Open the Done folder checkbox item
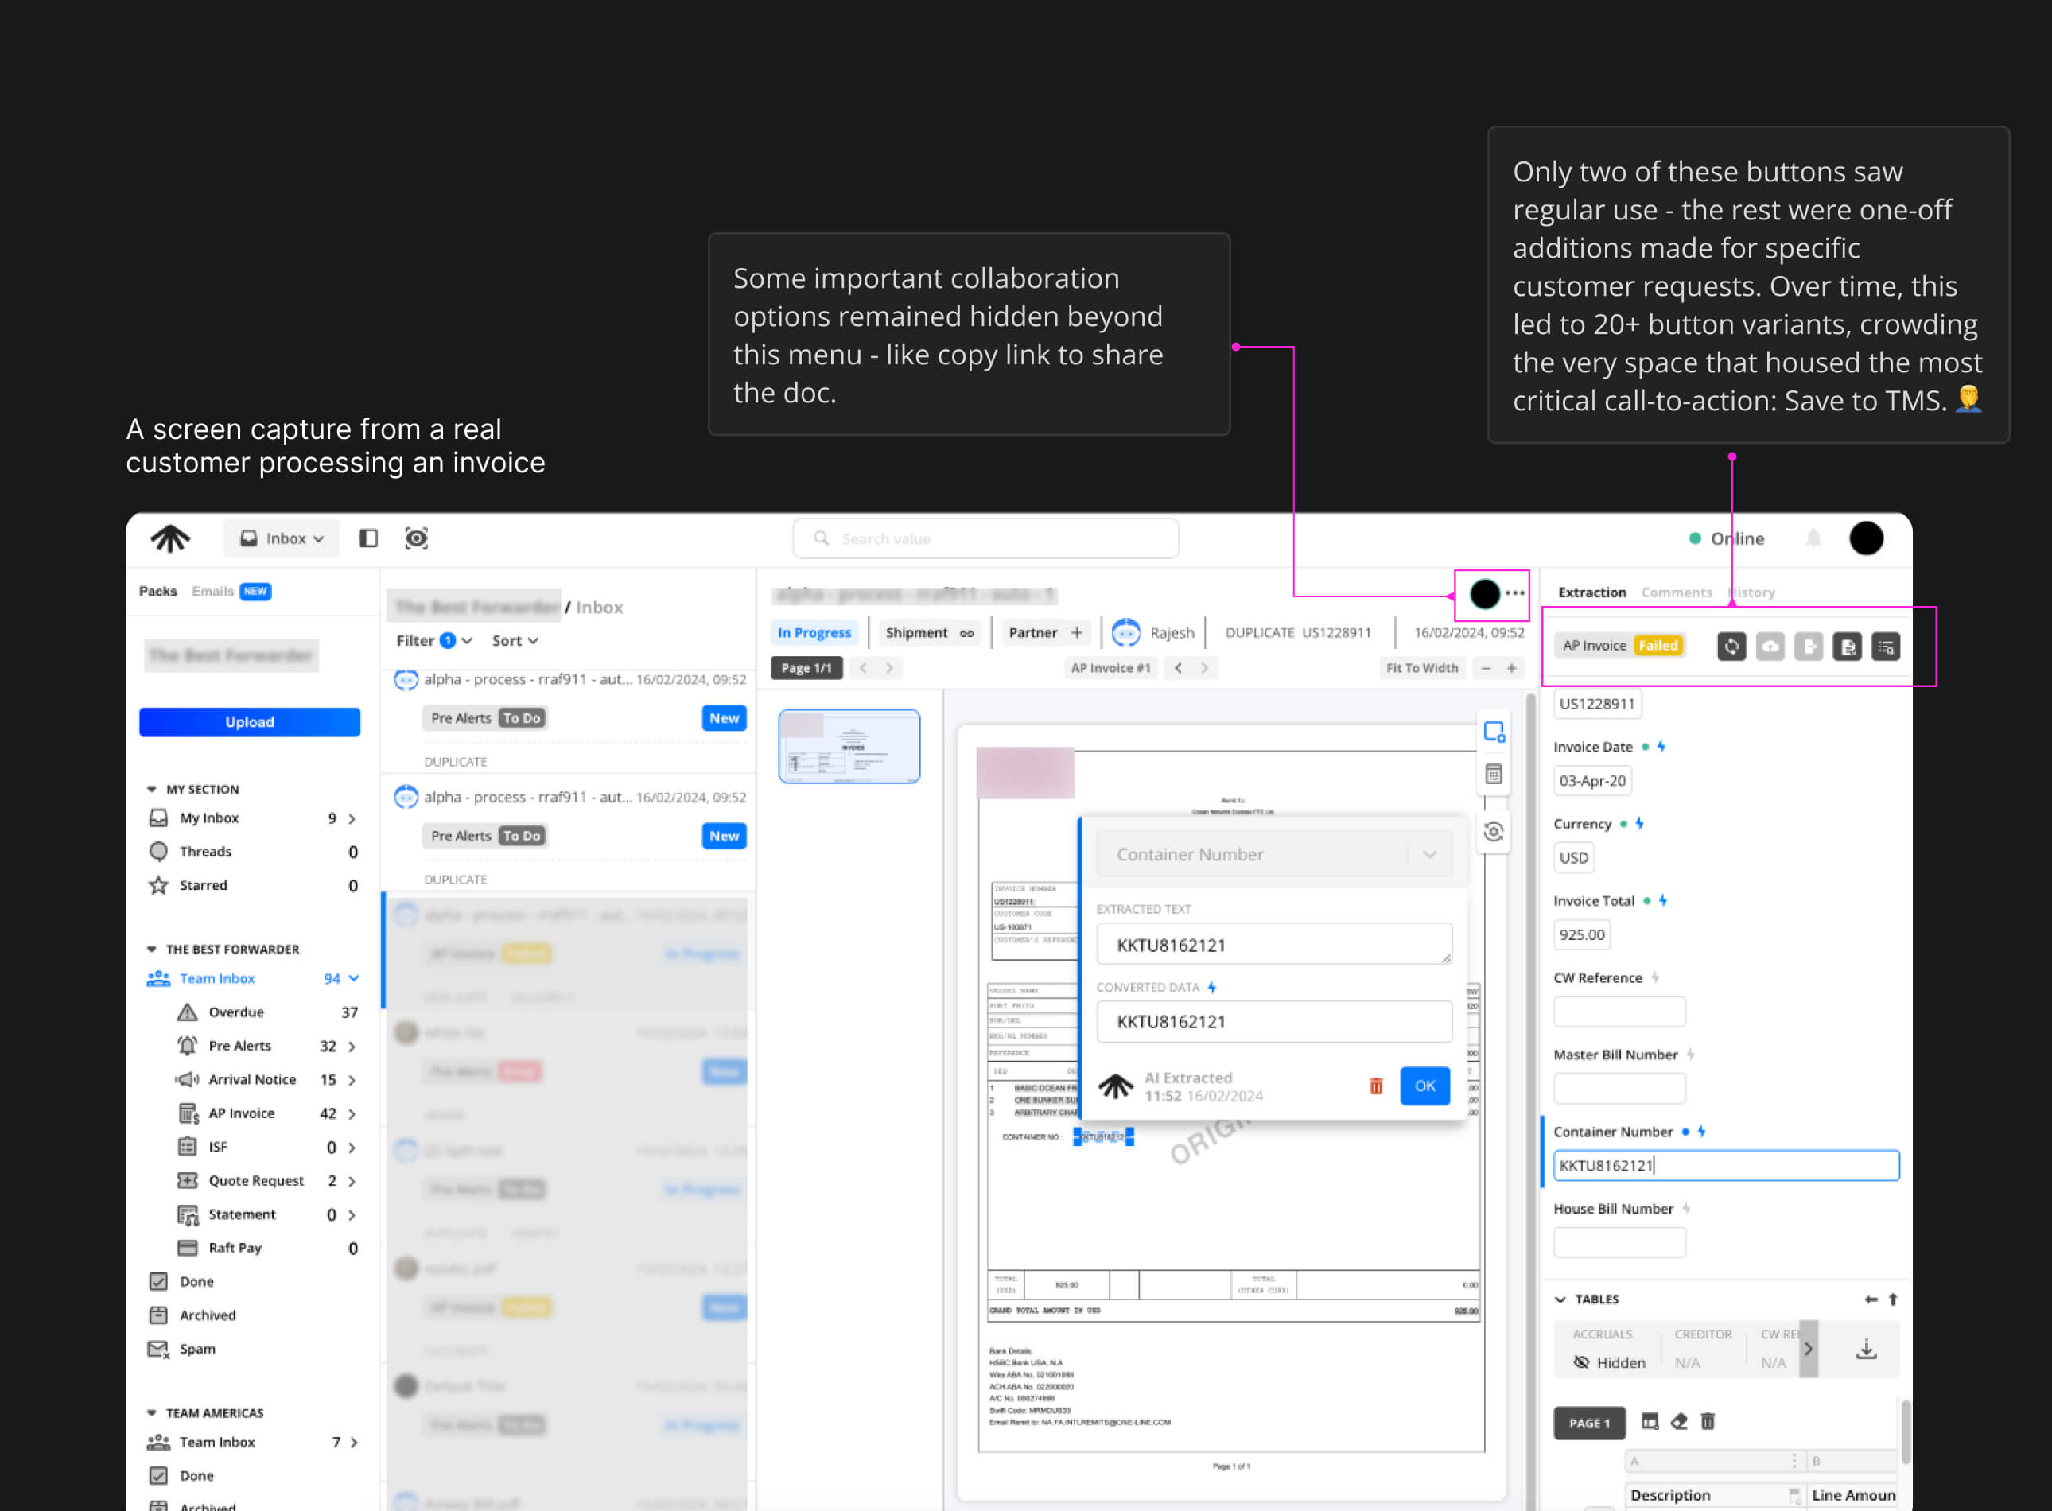This screenshot has height=1511, width=2052. coord(196,1280)
